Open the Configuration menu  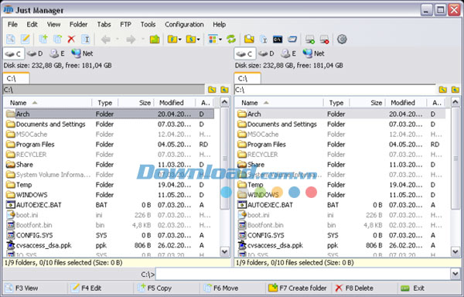pos(184,25)
